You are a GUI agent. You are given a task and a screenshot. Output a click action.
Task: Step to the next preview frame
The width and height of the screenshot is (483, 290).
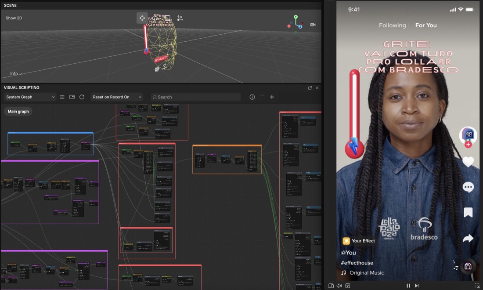point(417,286)
